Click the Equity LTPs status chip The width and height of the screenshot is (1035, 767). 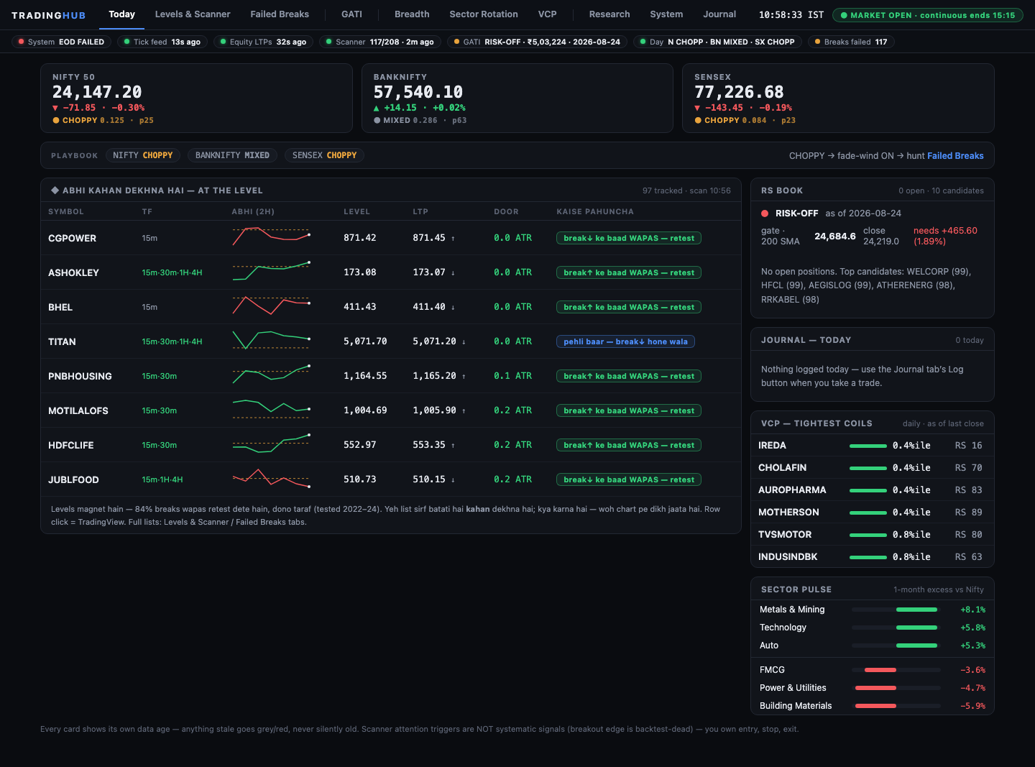click(263, 42)
